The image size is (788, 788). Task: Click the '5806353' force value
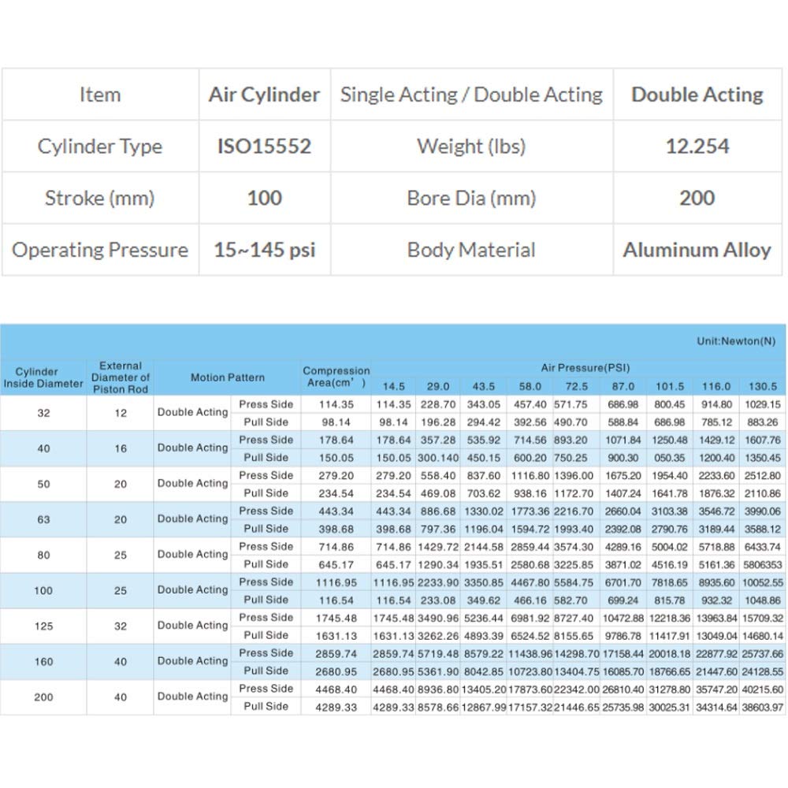click(762, 565)
